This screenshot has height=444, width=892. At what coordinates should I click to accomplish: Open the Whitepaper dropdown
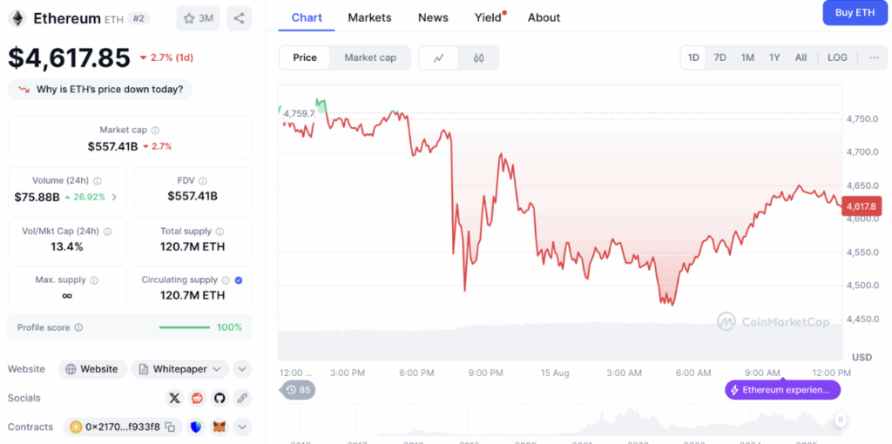pyautogui.click(x=179, y=369)
